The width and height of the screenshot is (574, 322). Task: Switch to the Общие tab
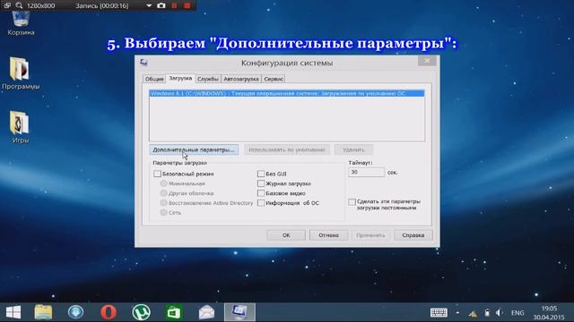tap(154, 79)
